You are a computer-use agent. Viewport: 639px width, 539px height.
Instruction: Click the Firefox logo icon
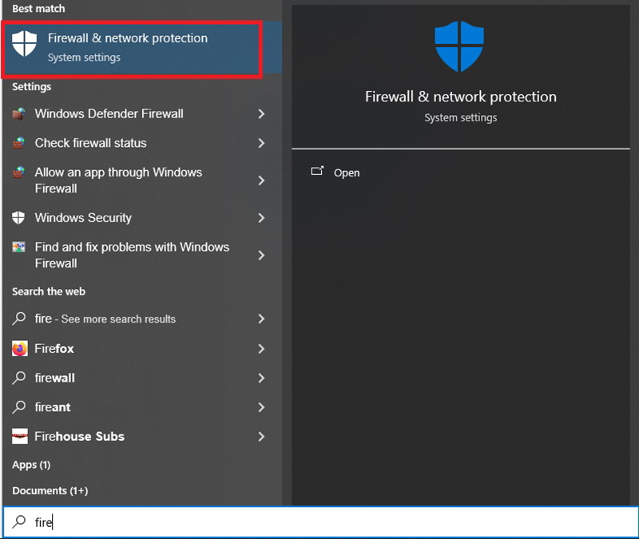coord(19,349)
